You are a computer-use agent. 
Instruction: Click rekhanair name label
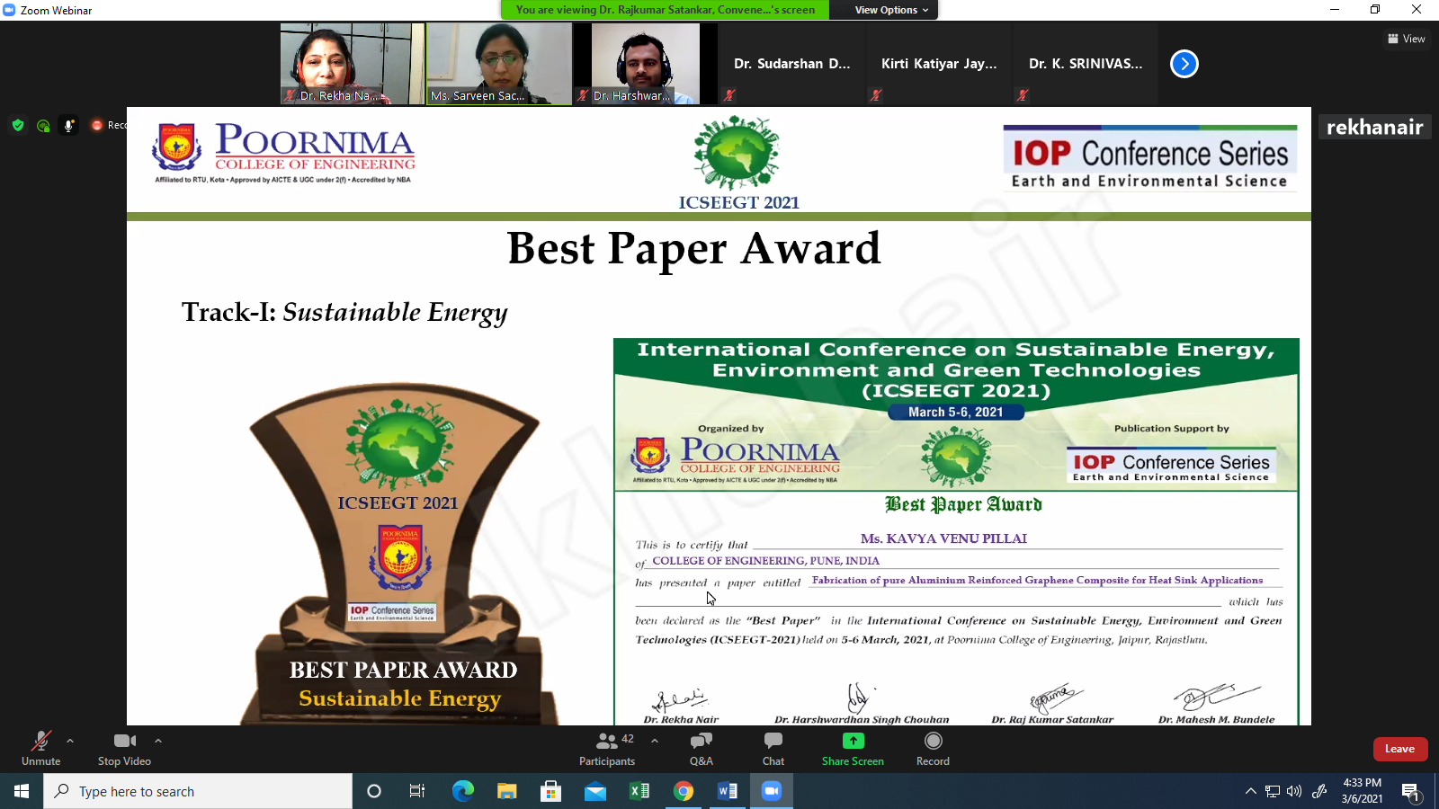click(x=1374, y=127)
